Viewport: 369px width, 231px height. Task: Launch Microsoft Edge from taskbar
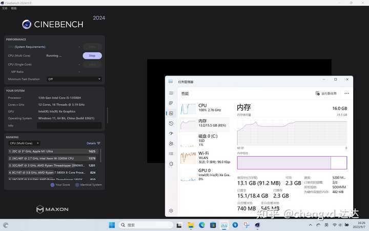[x=202, y=225]
